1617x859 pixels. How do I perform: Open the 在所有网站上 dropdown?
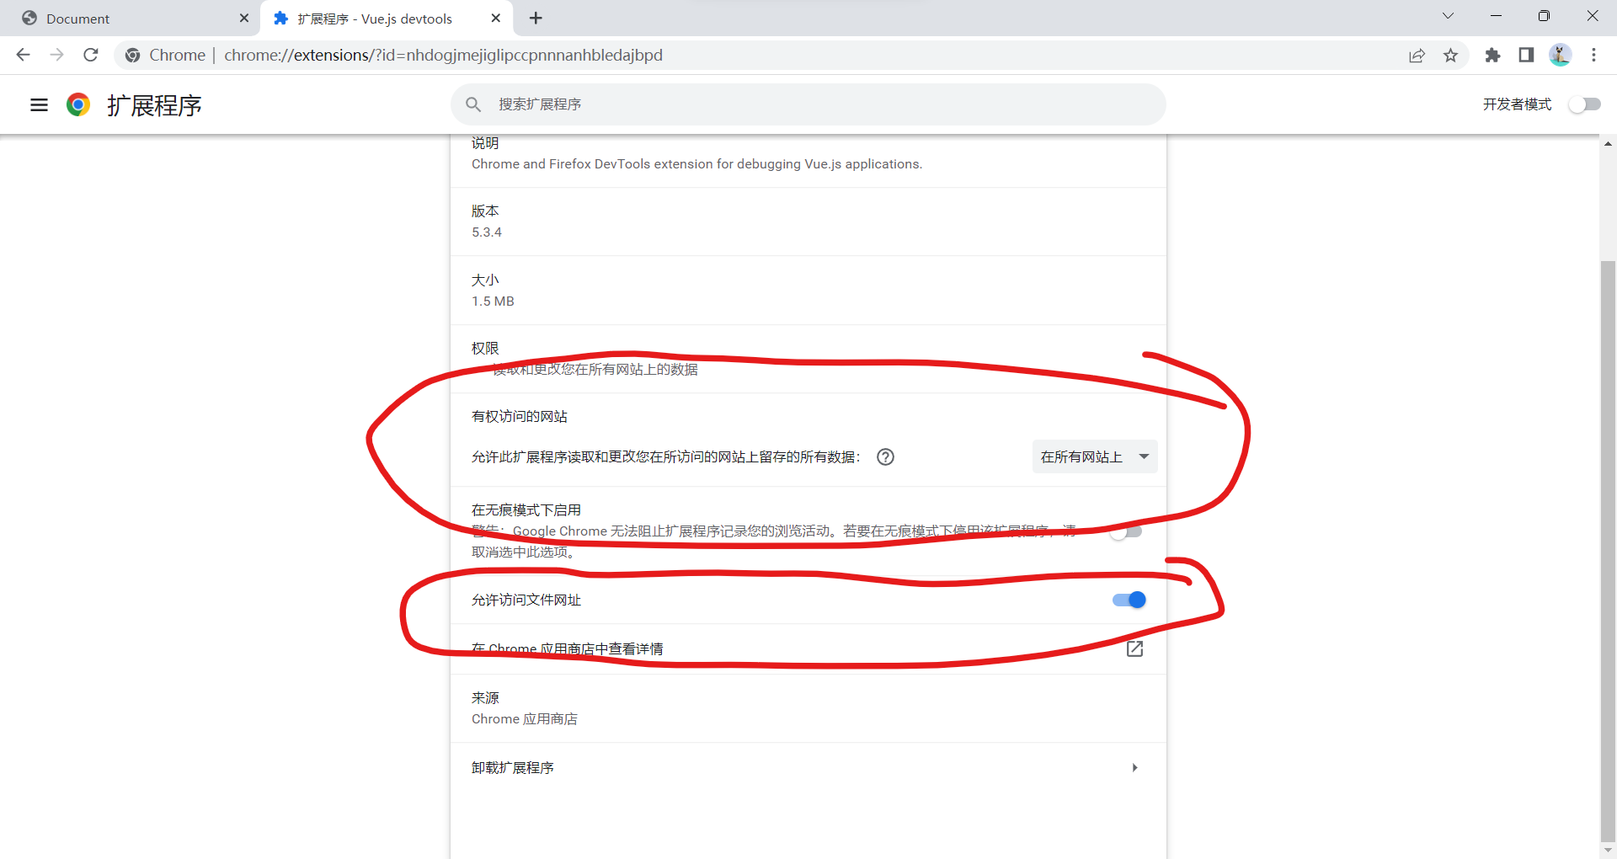[1094, 456]
